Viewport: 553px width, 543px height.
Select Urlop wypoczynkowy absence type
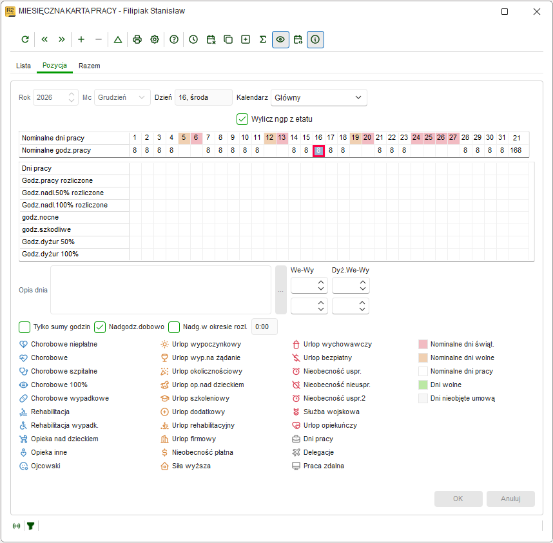tap(200, 344)
